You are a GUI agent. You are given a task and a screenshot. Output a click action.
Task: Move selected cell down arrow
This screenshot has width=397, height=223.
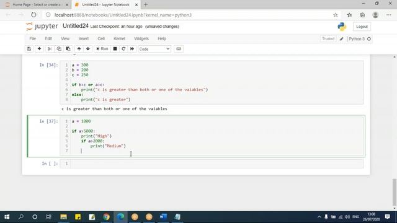(x=88, y=49)
